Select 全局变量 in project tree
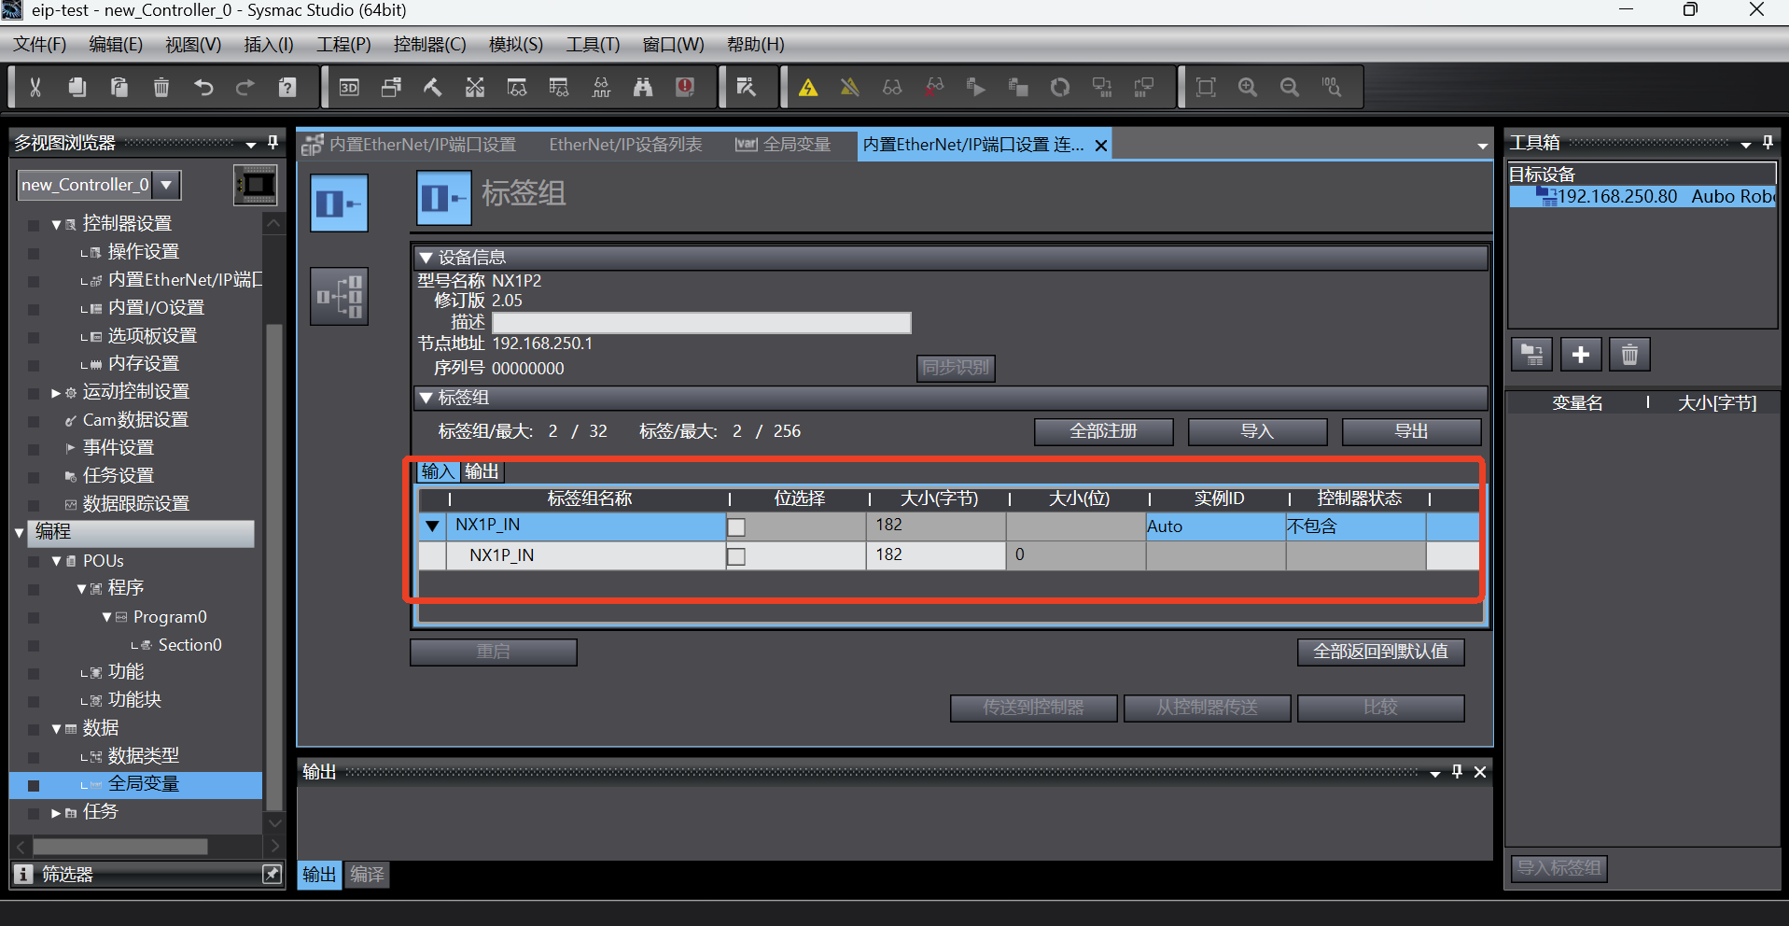 coord(144,784)
